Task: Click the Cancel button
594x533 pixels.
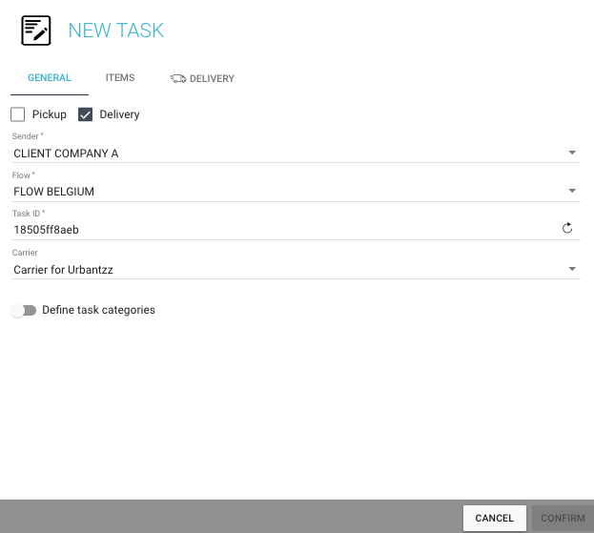Action: click(x=495, y=518)
